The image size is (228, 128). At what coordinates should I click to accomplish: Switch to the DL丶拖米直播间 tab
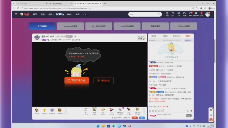point(99,26)
